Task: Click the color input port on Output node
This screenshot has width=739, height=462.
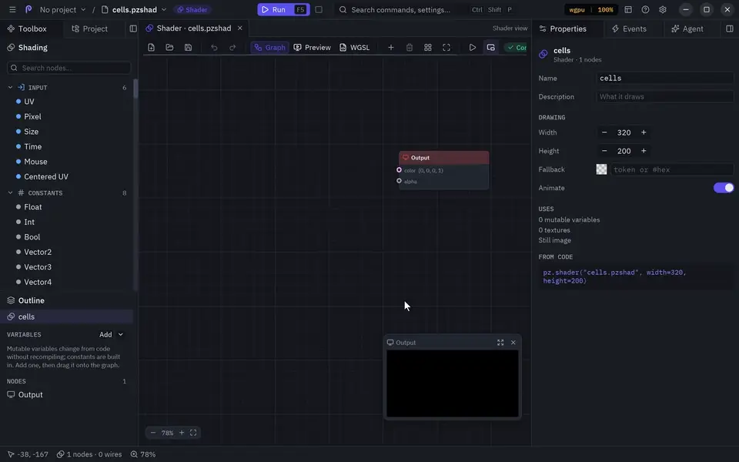Action: [x=400, y=169]
